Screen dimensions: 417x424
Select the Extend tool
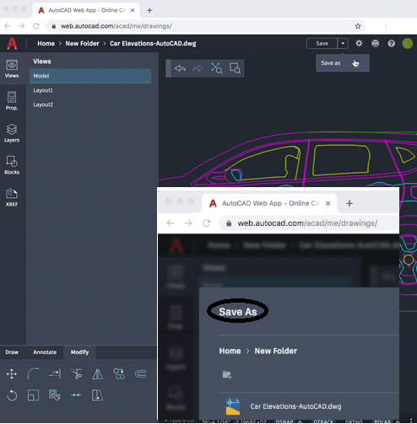[55, 374]
